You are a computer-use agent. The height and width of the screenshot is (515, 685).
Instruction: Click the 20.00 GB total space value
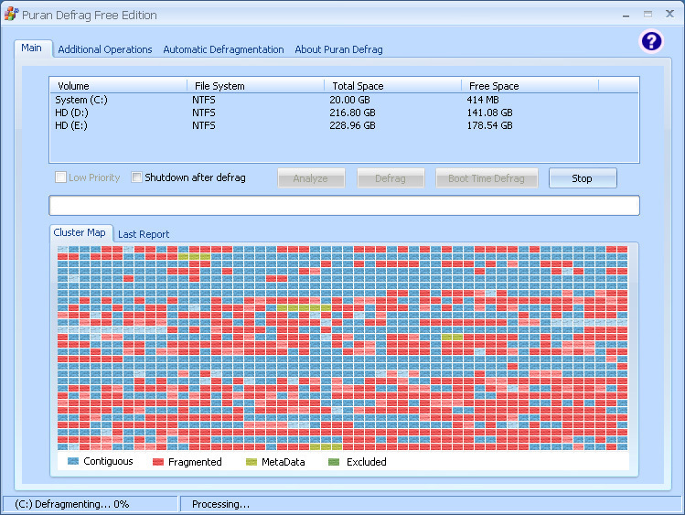(x=349, y=100)
